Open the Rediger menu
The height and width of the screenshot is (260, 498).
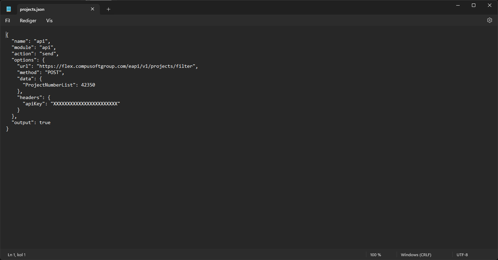pyautogui.click(x=28, y=21)
